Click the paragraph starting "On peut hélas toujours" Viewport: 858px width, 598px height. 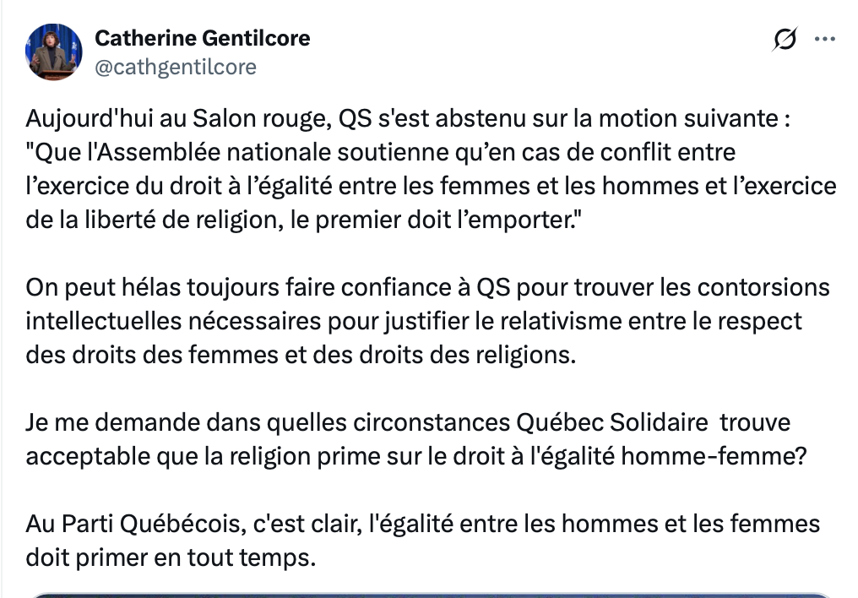tap(427, 287)
